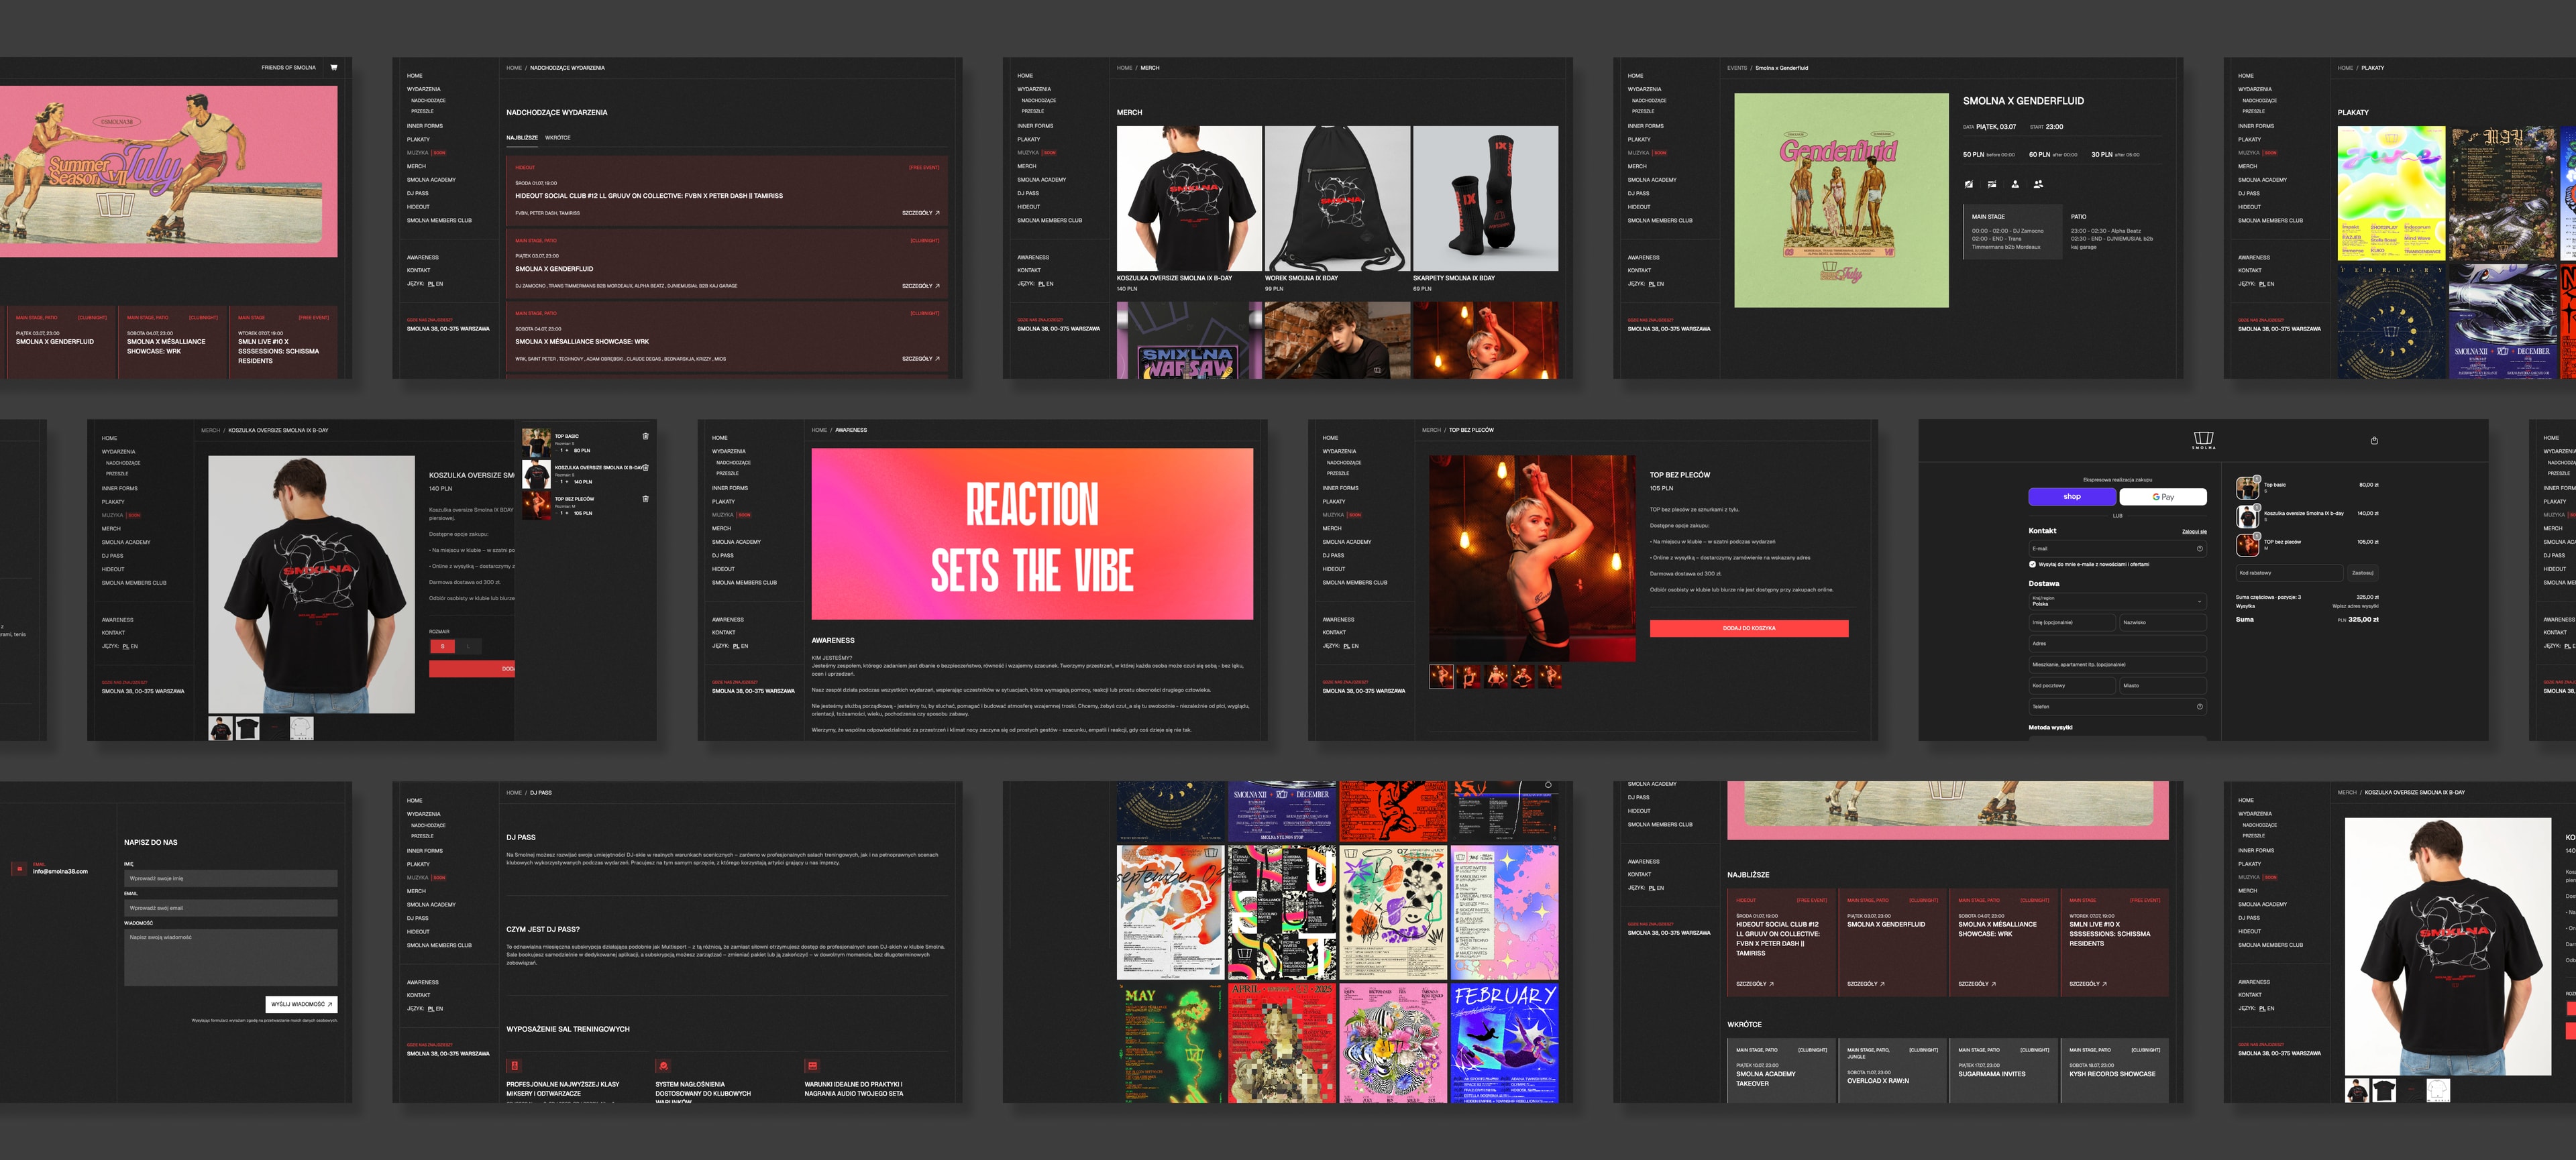Open the Skarpety Smolna IX BDay product card
Image resolution: width=2576 pixels, height=1160 pixels.
pyautogui.click(x=1485, y=210)
